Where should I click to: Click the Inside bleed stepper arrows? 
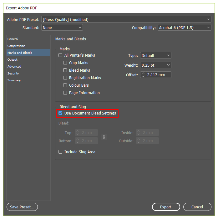pos(139,133)
